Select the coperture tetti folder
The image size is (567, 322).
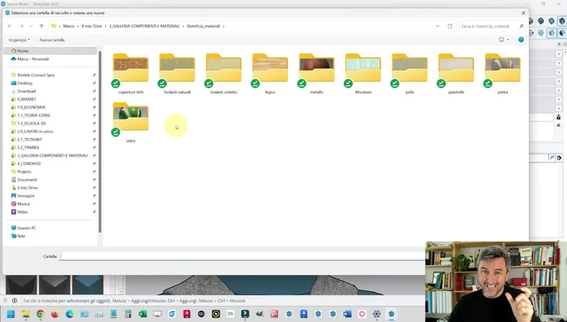tap(131, 74)
